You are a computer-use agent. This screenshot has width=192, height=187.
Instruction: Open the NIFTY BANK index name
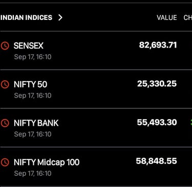[x=36, y=123]
